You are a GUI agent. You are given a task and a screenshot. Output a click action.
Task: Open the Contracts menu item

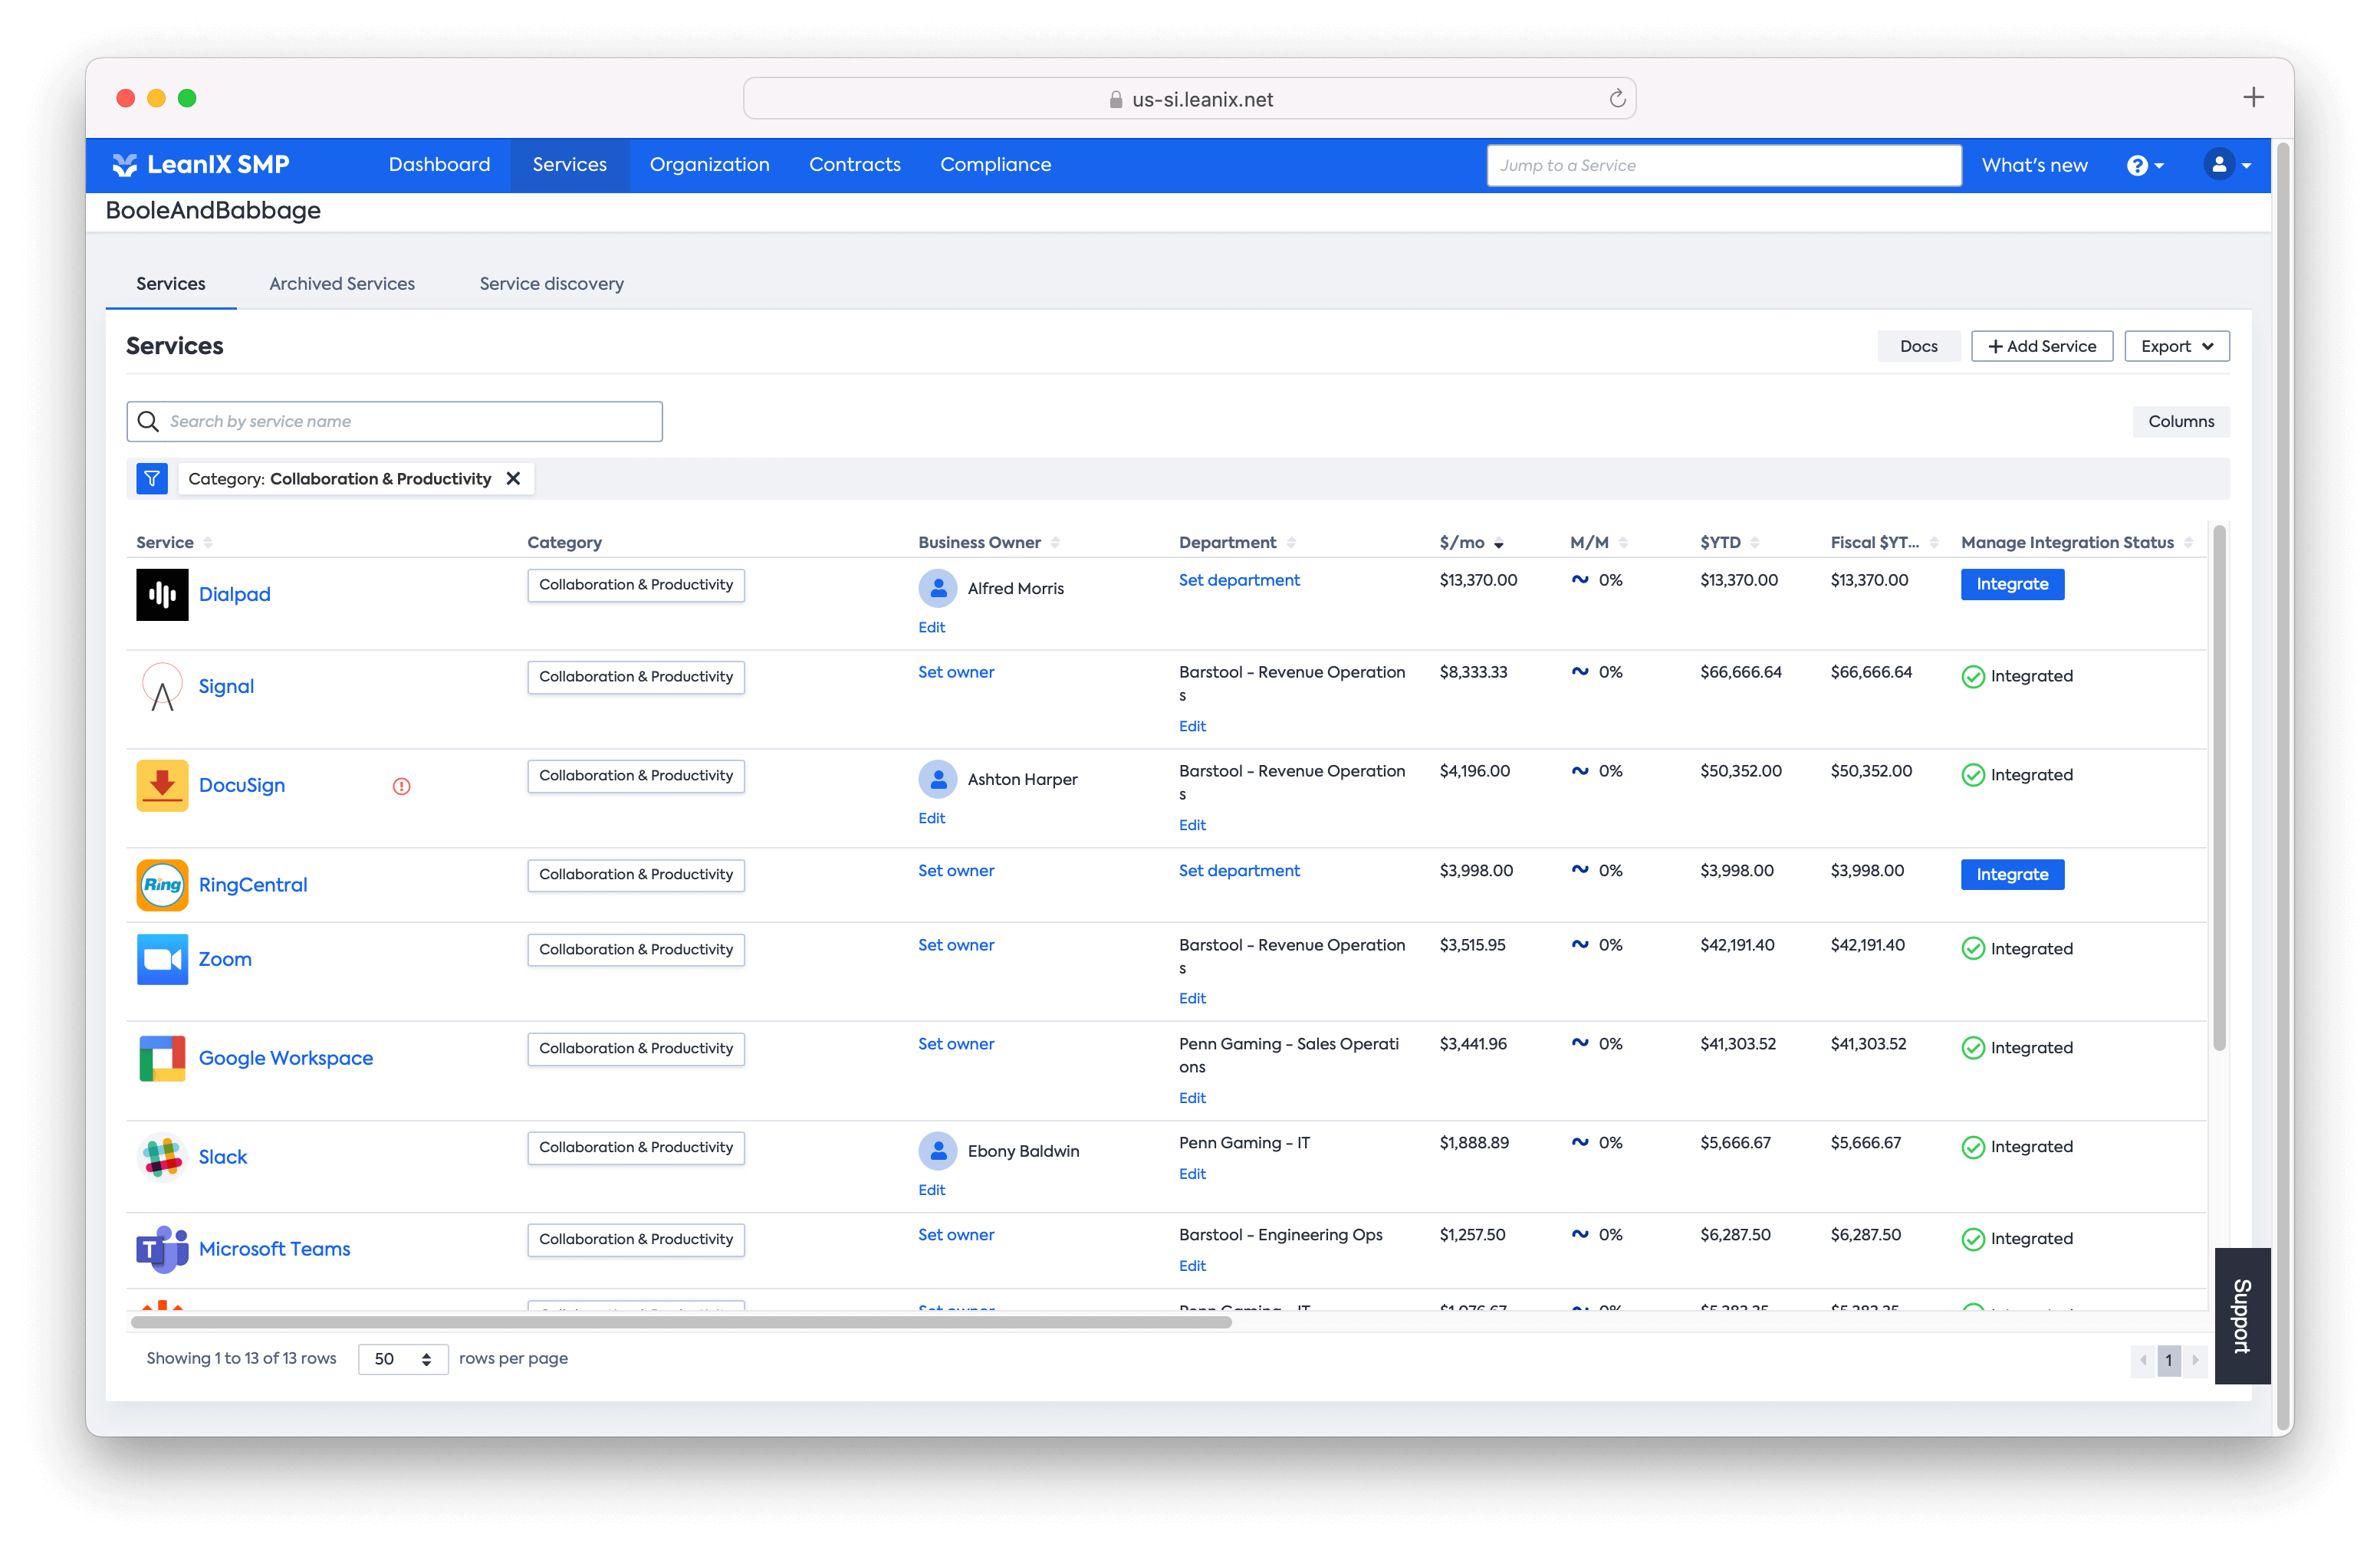pos(854,164)
